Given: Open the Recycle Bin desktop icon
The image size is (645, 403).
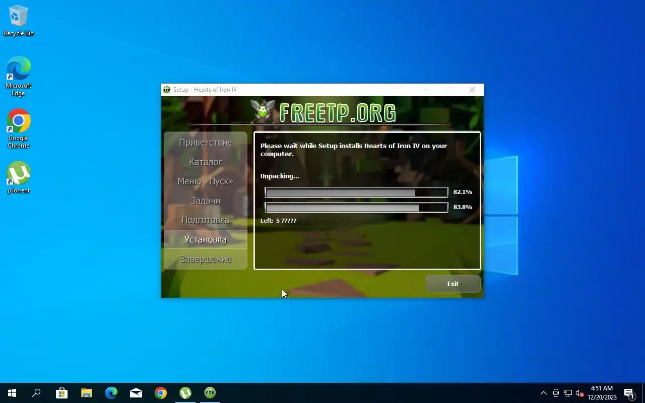Looking at the screenshot, I should point(19,21).
